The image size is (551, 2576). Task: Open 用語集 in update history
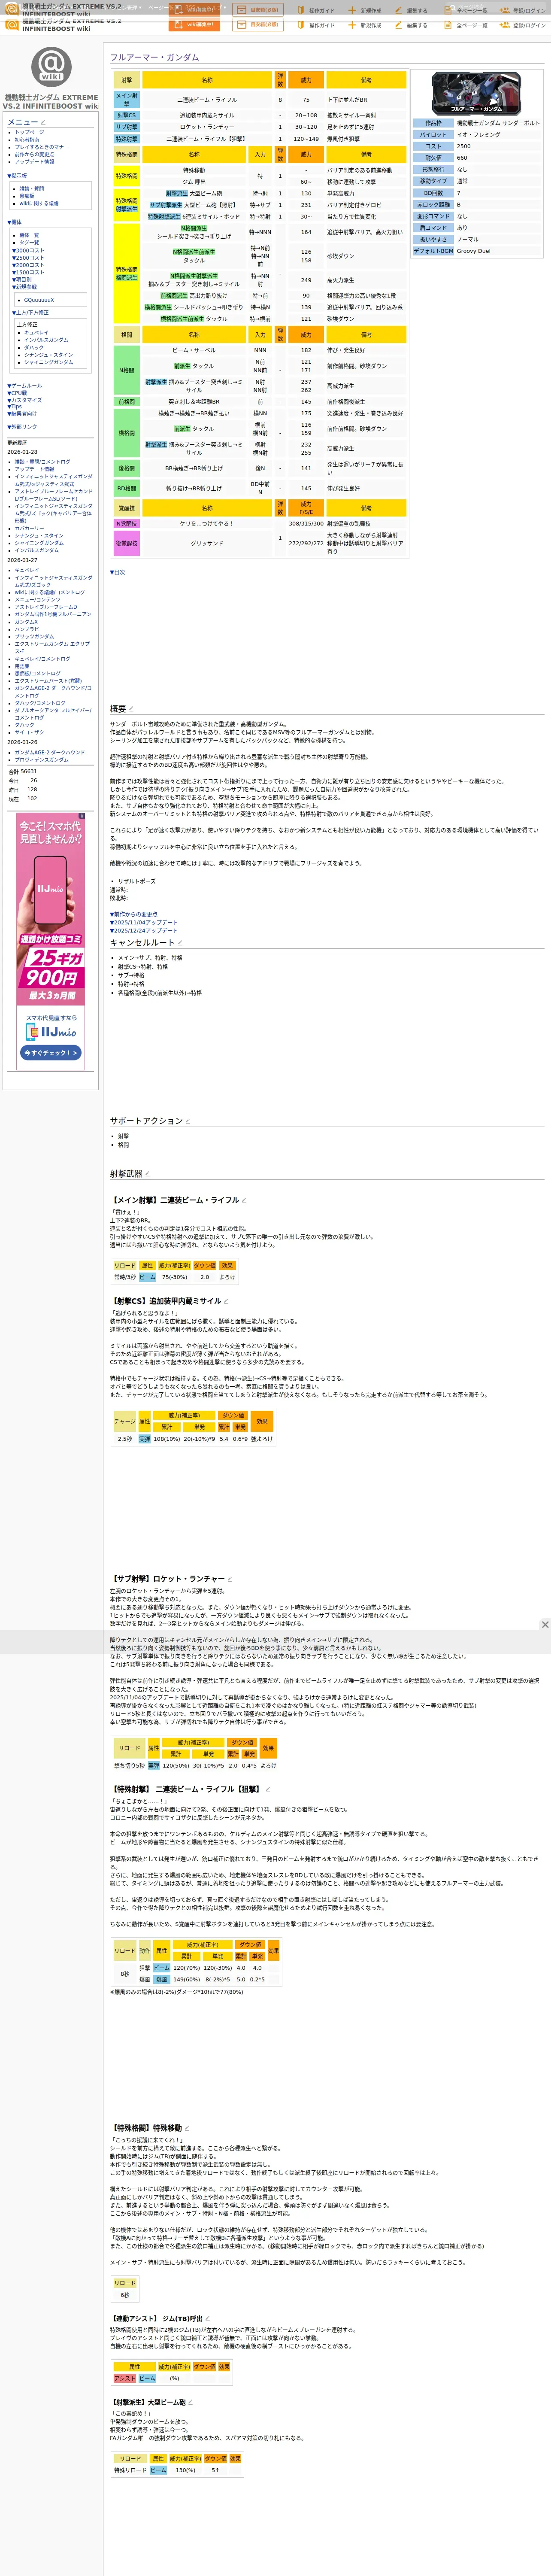22,666
